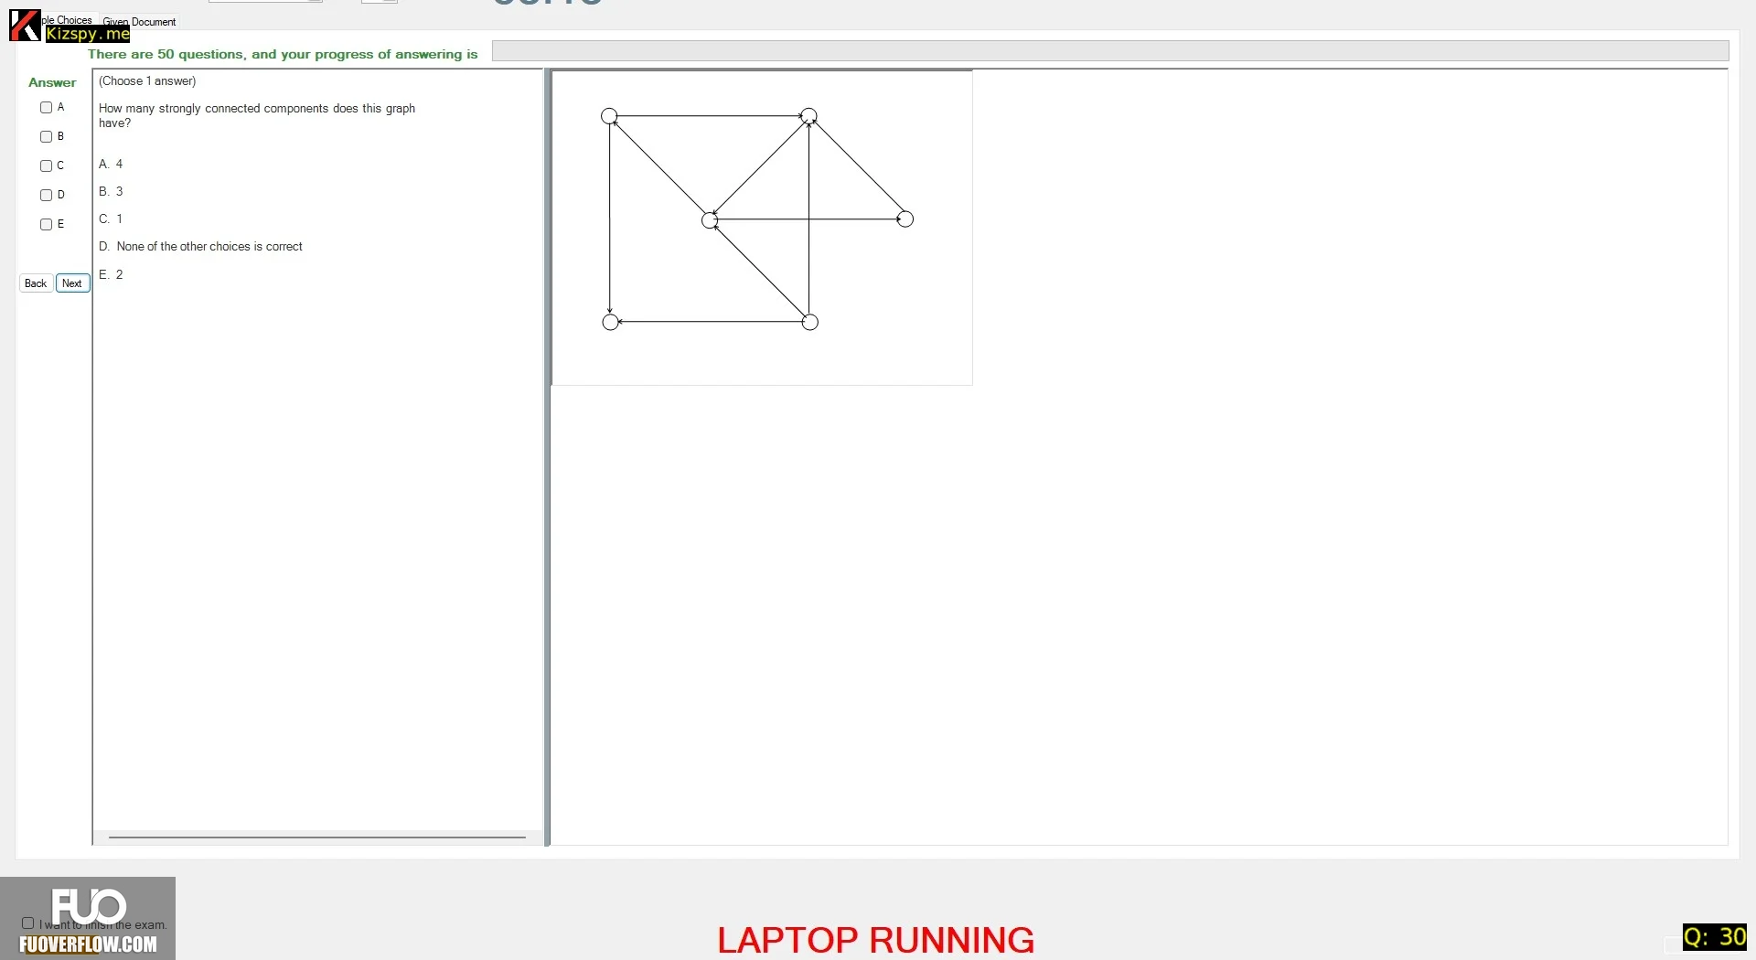The width and height of the screenshot is (1756, 960).
Task: Click the '50 questions' progress message
Action: coord(283,54)
